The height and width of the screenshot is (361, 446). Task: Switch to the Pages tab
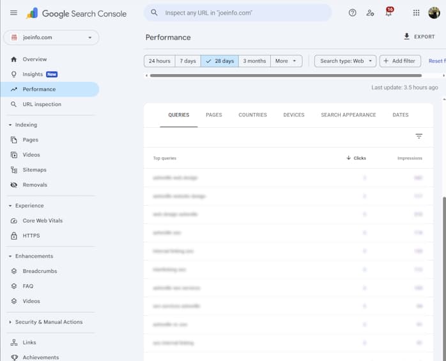pyautogui.click(x=214, y=115)
